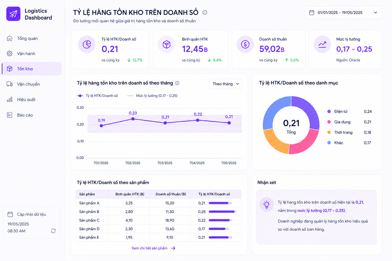The width and height of the screenshot is (392, 261).
Task: Click the box icon beside Tồn kho
Action: pos(9,69)
